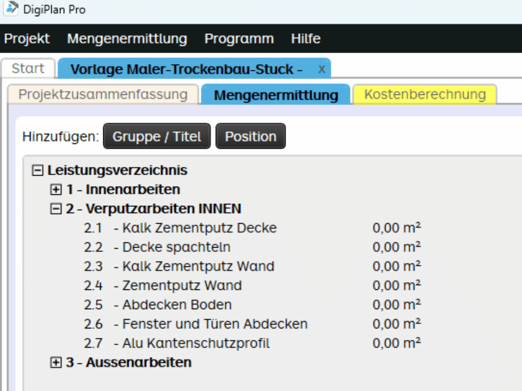Select position 2.2 Decke spachteln

pyautogui.click(x=176, y=247)
